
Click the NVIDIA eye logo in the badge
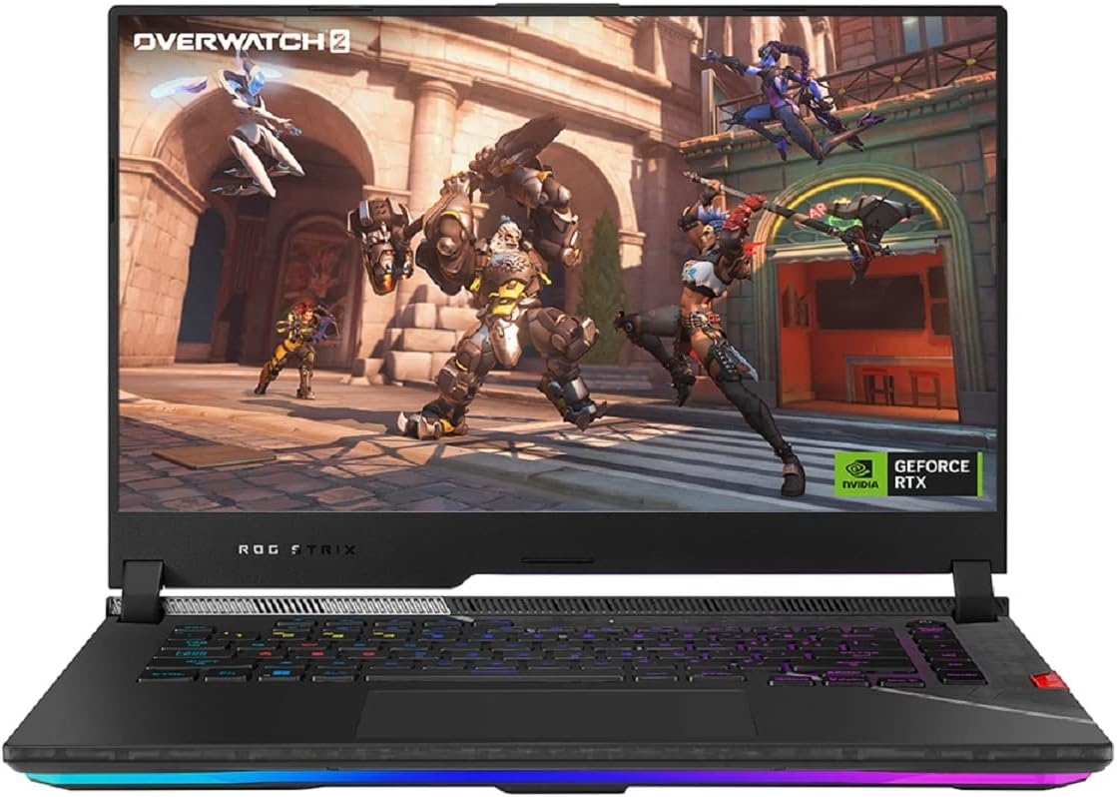click(x=860, y=470)
